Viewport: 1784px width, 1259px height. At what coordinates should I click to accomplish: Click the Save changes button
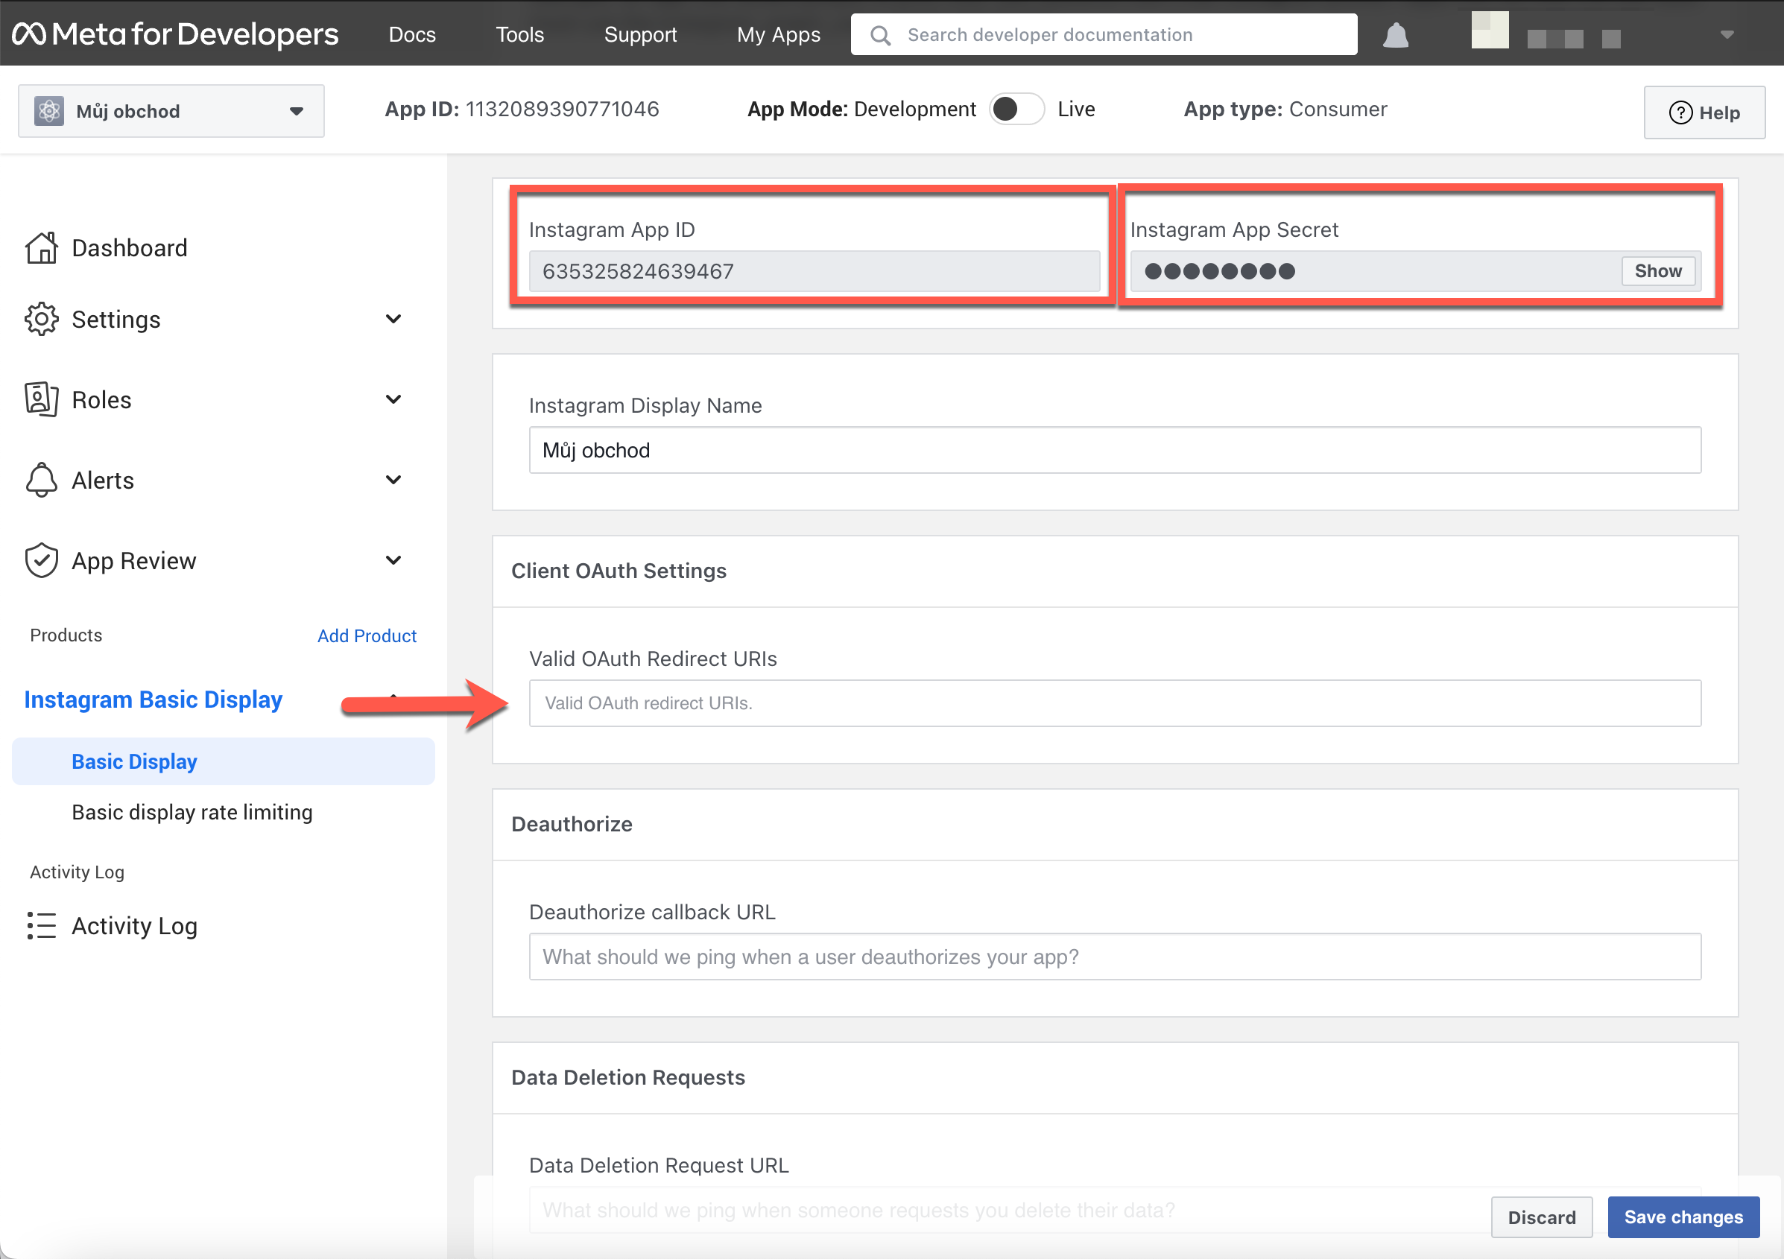coord(1683,1217)
